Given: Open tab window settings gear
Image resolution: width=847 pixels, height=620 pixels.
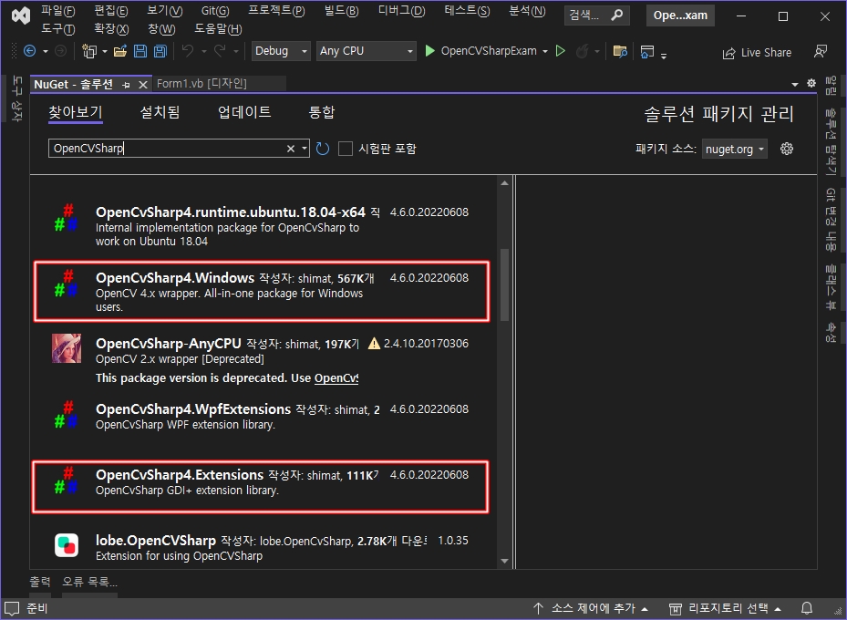Looking at the screenshot, I should click(811, 83).
